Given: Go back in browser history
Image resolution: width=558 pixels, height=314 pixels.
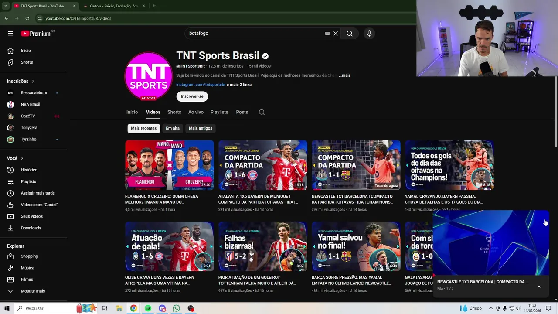Looking at the screenshot, I should (x=6, y=18).
